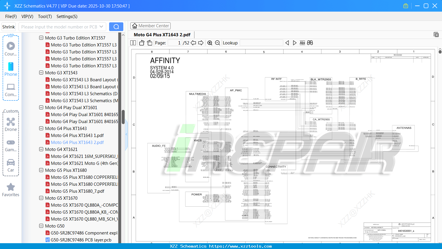The width and height of the screenshot is (442, 249).
Task: Choose the Drone category icon
Action: click(x=11, y=124)
